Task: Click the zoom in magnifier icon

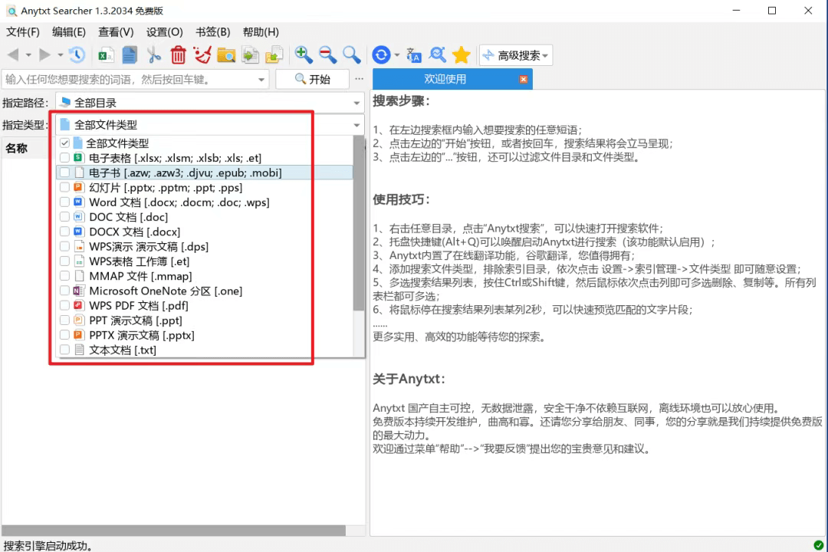Action: 303,55
